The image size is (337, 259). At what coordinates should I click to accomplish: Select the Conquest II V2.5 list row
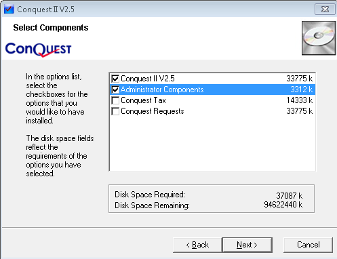[212, 79]
